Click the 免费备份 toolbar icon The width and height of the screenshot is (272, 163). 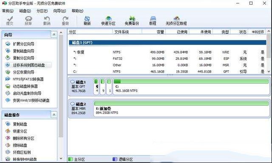(132, 21)
